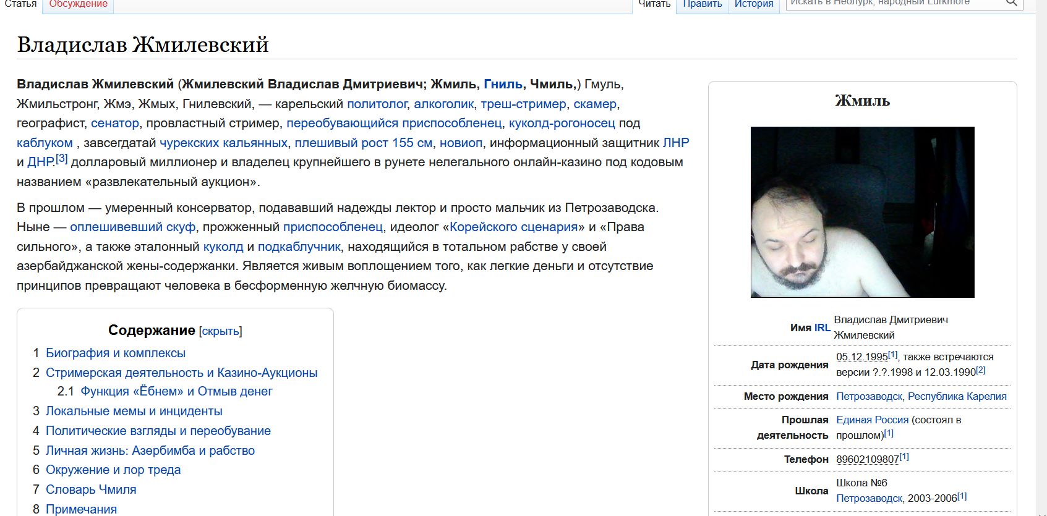
Task: Open the алкоголик link
Action: coord(444,104)
